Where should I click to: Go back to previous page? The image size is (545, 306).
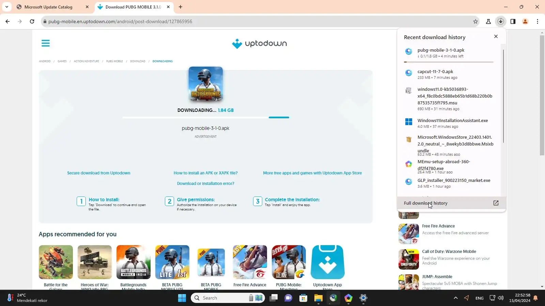[x=7, y=21]
